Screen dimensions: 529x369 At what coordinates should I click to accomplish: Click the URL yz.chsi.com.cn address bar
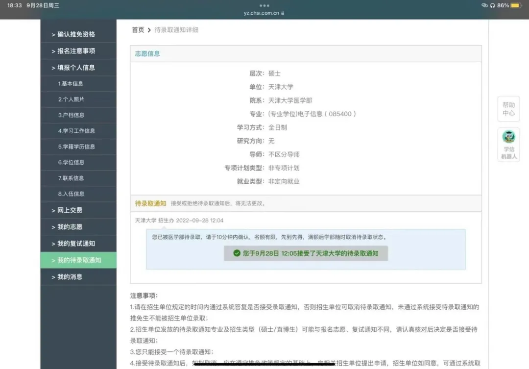[x=262, y=13]
